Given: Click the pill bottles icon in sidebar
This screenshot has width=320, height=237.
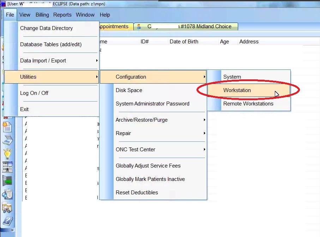Looking at the screenshot, I should point(7,207).
